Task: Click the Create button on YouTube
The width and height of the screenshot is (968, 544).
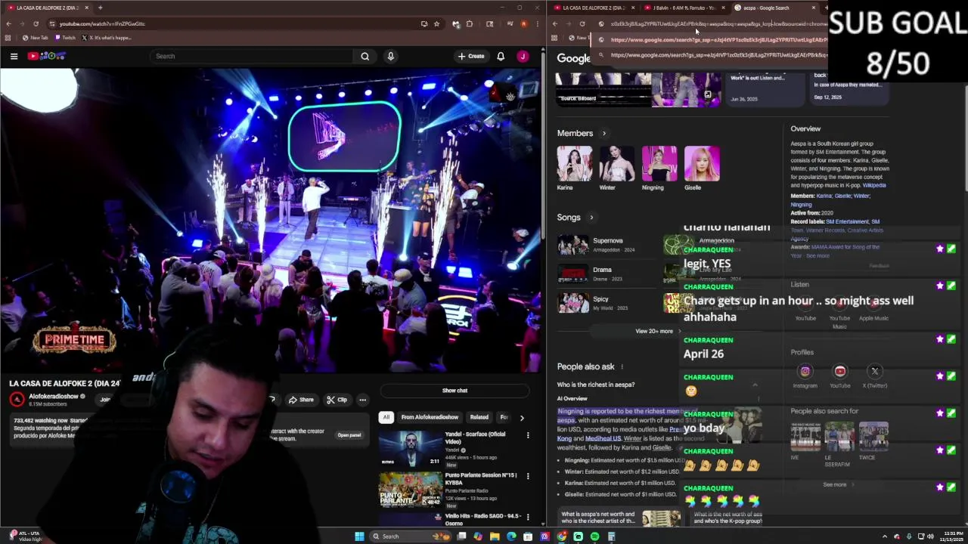Action: (x=471, y=56)
